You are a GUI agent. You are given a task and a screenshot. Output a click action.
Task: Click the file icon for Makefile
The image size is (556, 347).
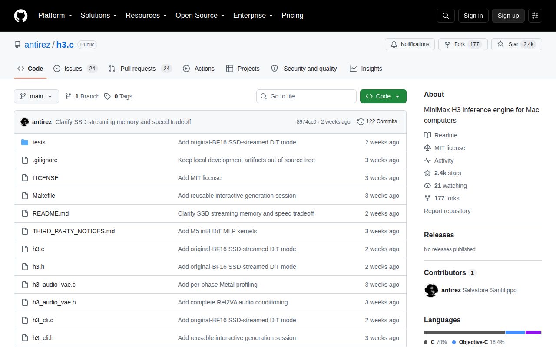tap(25, 196)
